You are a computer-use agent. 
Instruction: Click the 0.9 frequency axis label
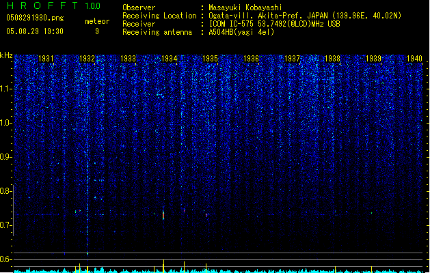[x=5, y=157]
